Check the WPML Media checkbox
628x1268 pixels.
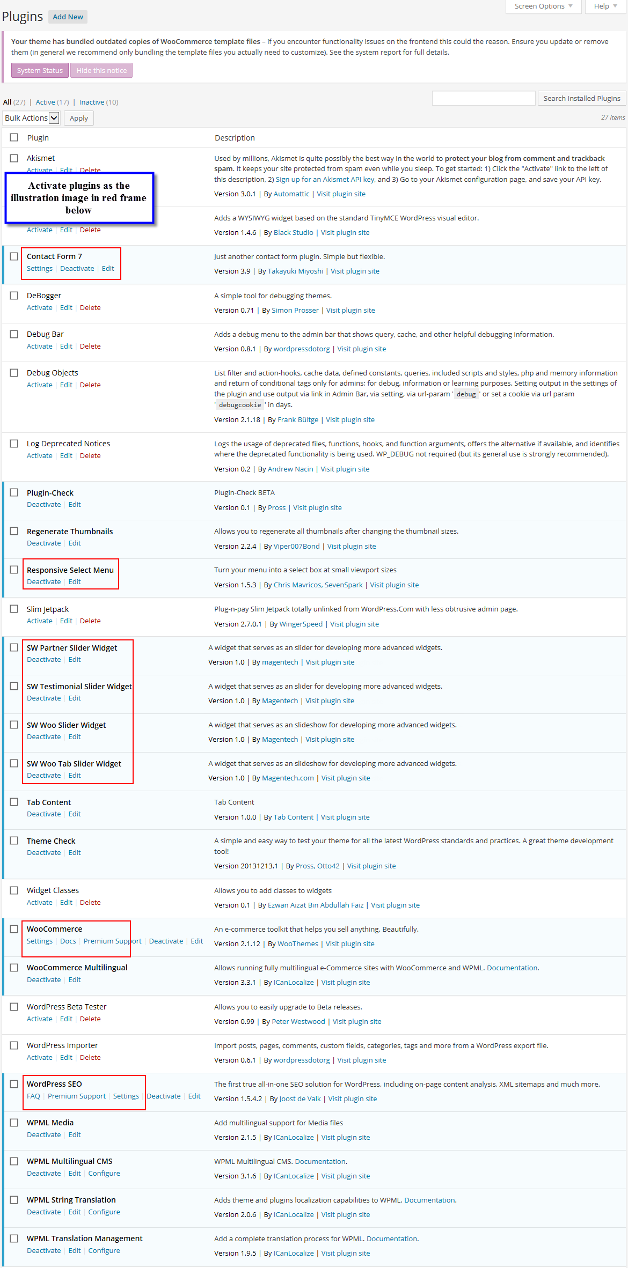click(14, 1123)
